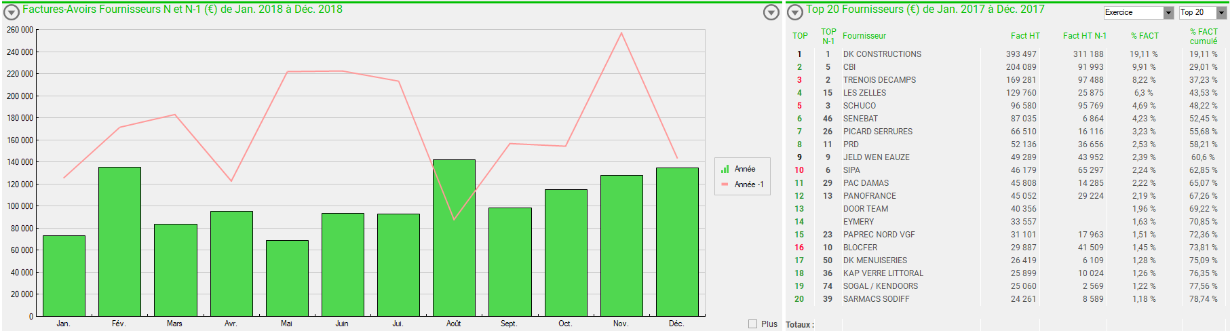Select the Sept. green bar
The image size is (1230, 331).
pos(510,262)
